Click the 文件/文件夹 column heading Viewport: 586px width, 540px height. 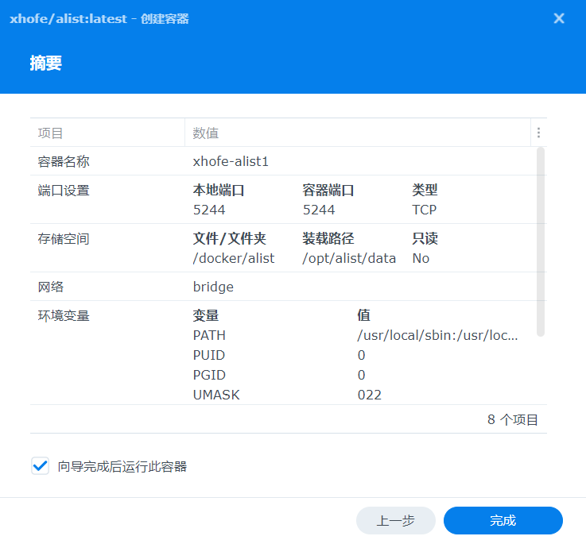coord(230,239)
